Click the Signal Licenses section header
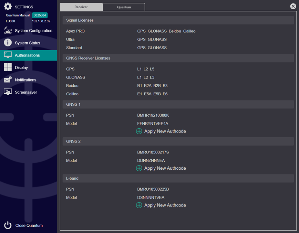The height and width of the screenshot is (233, 299). 80,20
